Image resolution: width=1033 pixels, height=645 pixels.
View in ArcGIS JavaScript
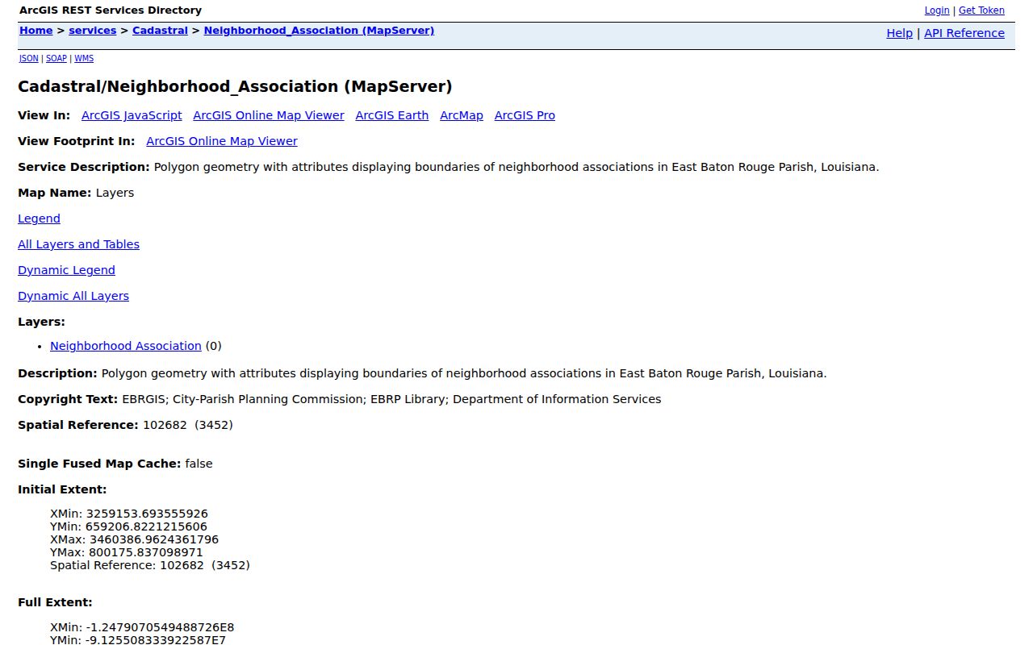[132, 115]
